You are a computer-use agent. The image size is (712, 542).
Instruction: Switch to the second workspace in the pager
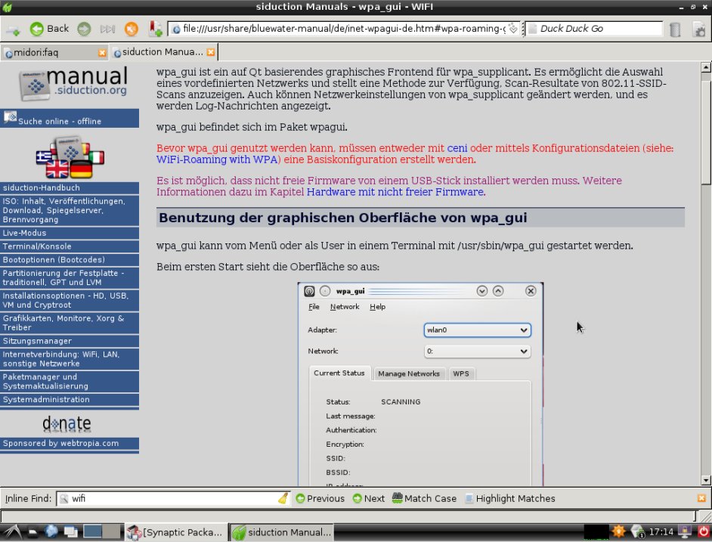click(x=111, y=531)
